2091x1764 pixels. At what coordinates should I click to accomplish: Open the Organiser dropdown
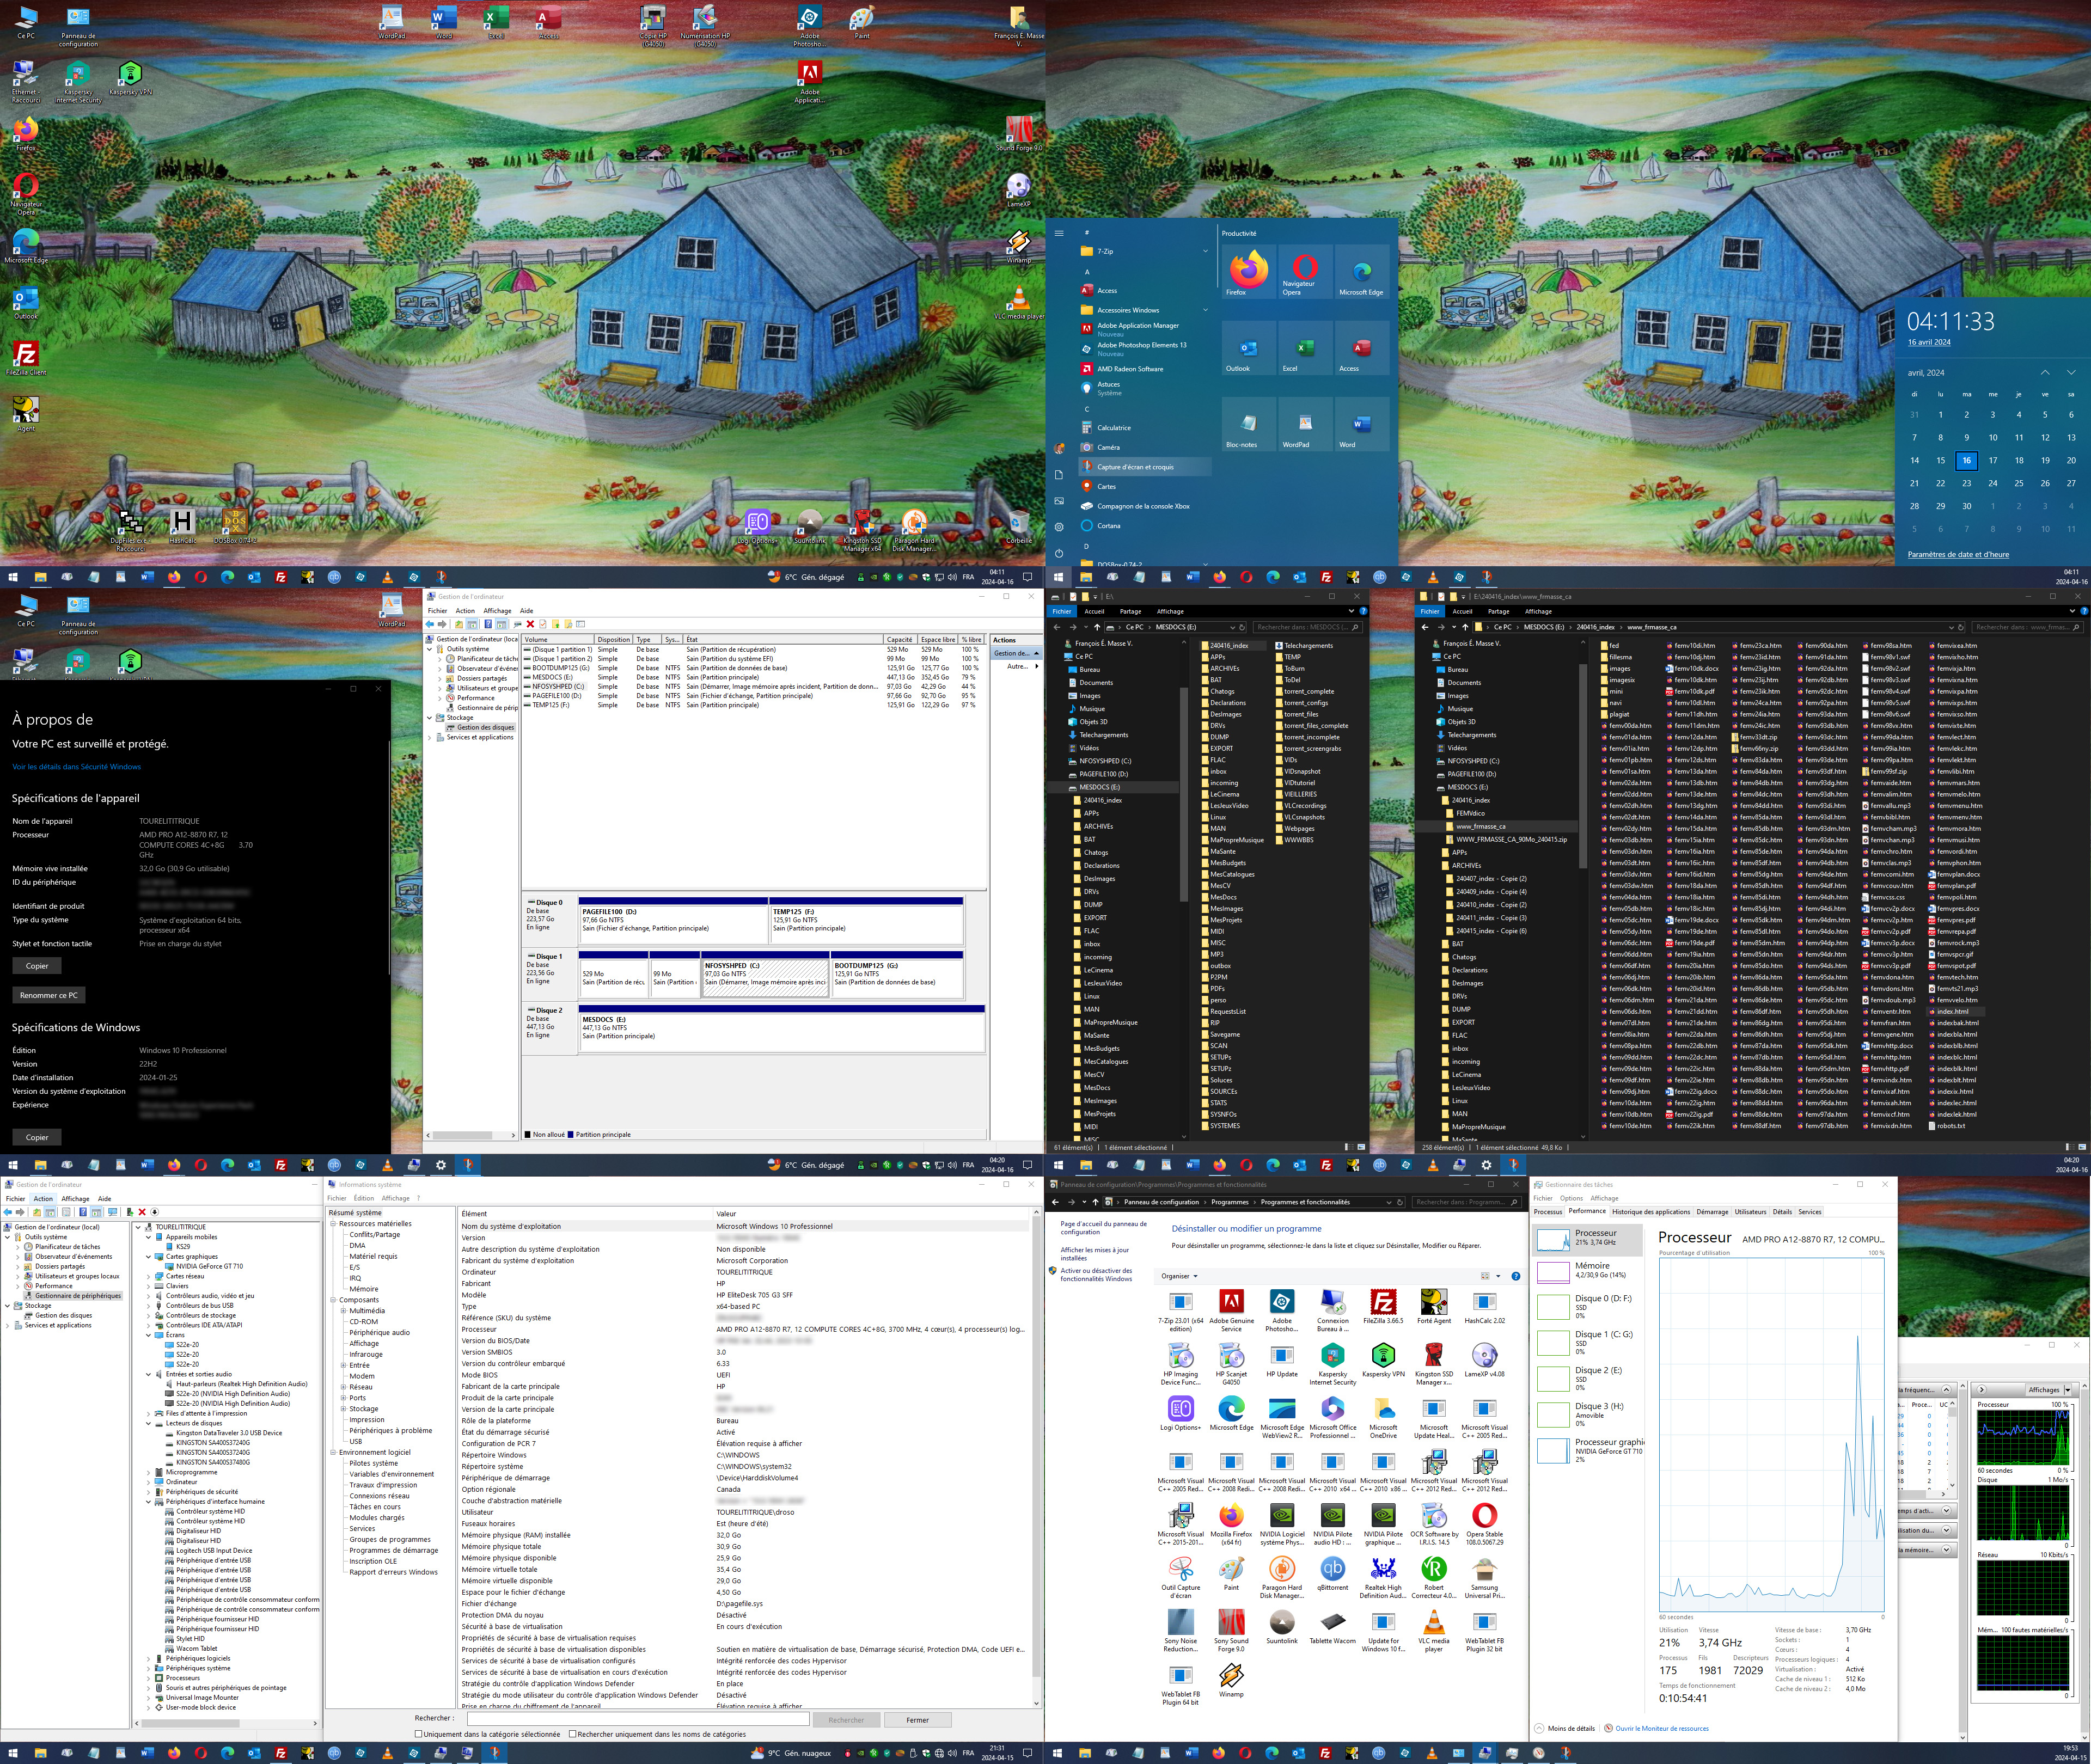tap(1179, 1276)
